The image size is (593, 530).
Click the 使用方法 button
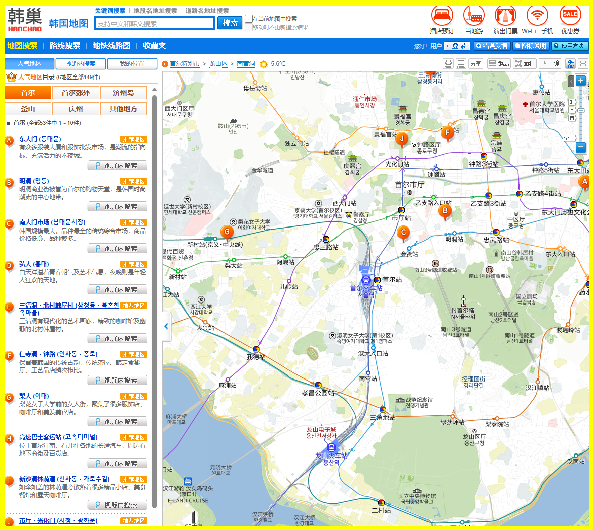point(569,46)
